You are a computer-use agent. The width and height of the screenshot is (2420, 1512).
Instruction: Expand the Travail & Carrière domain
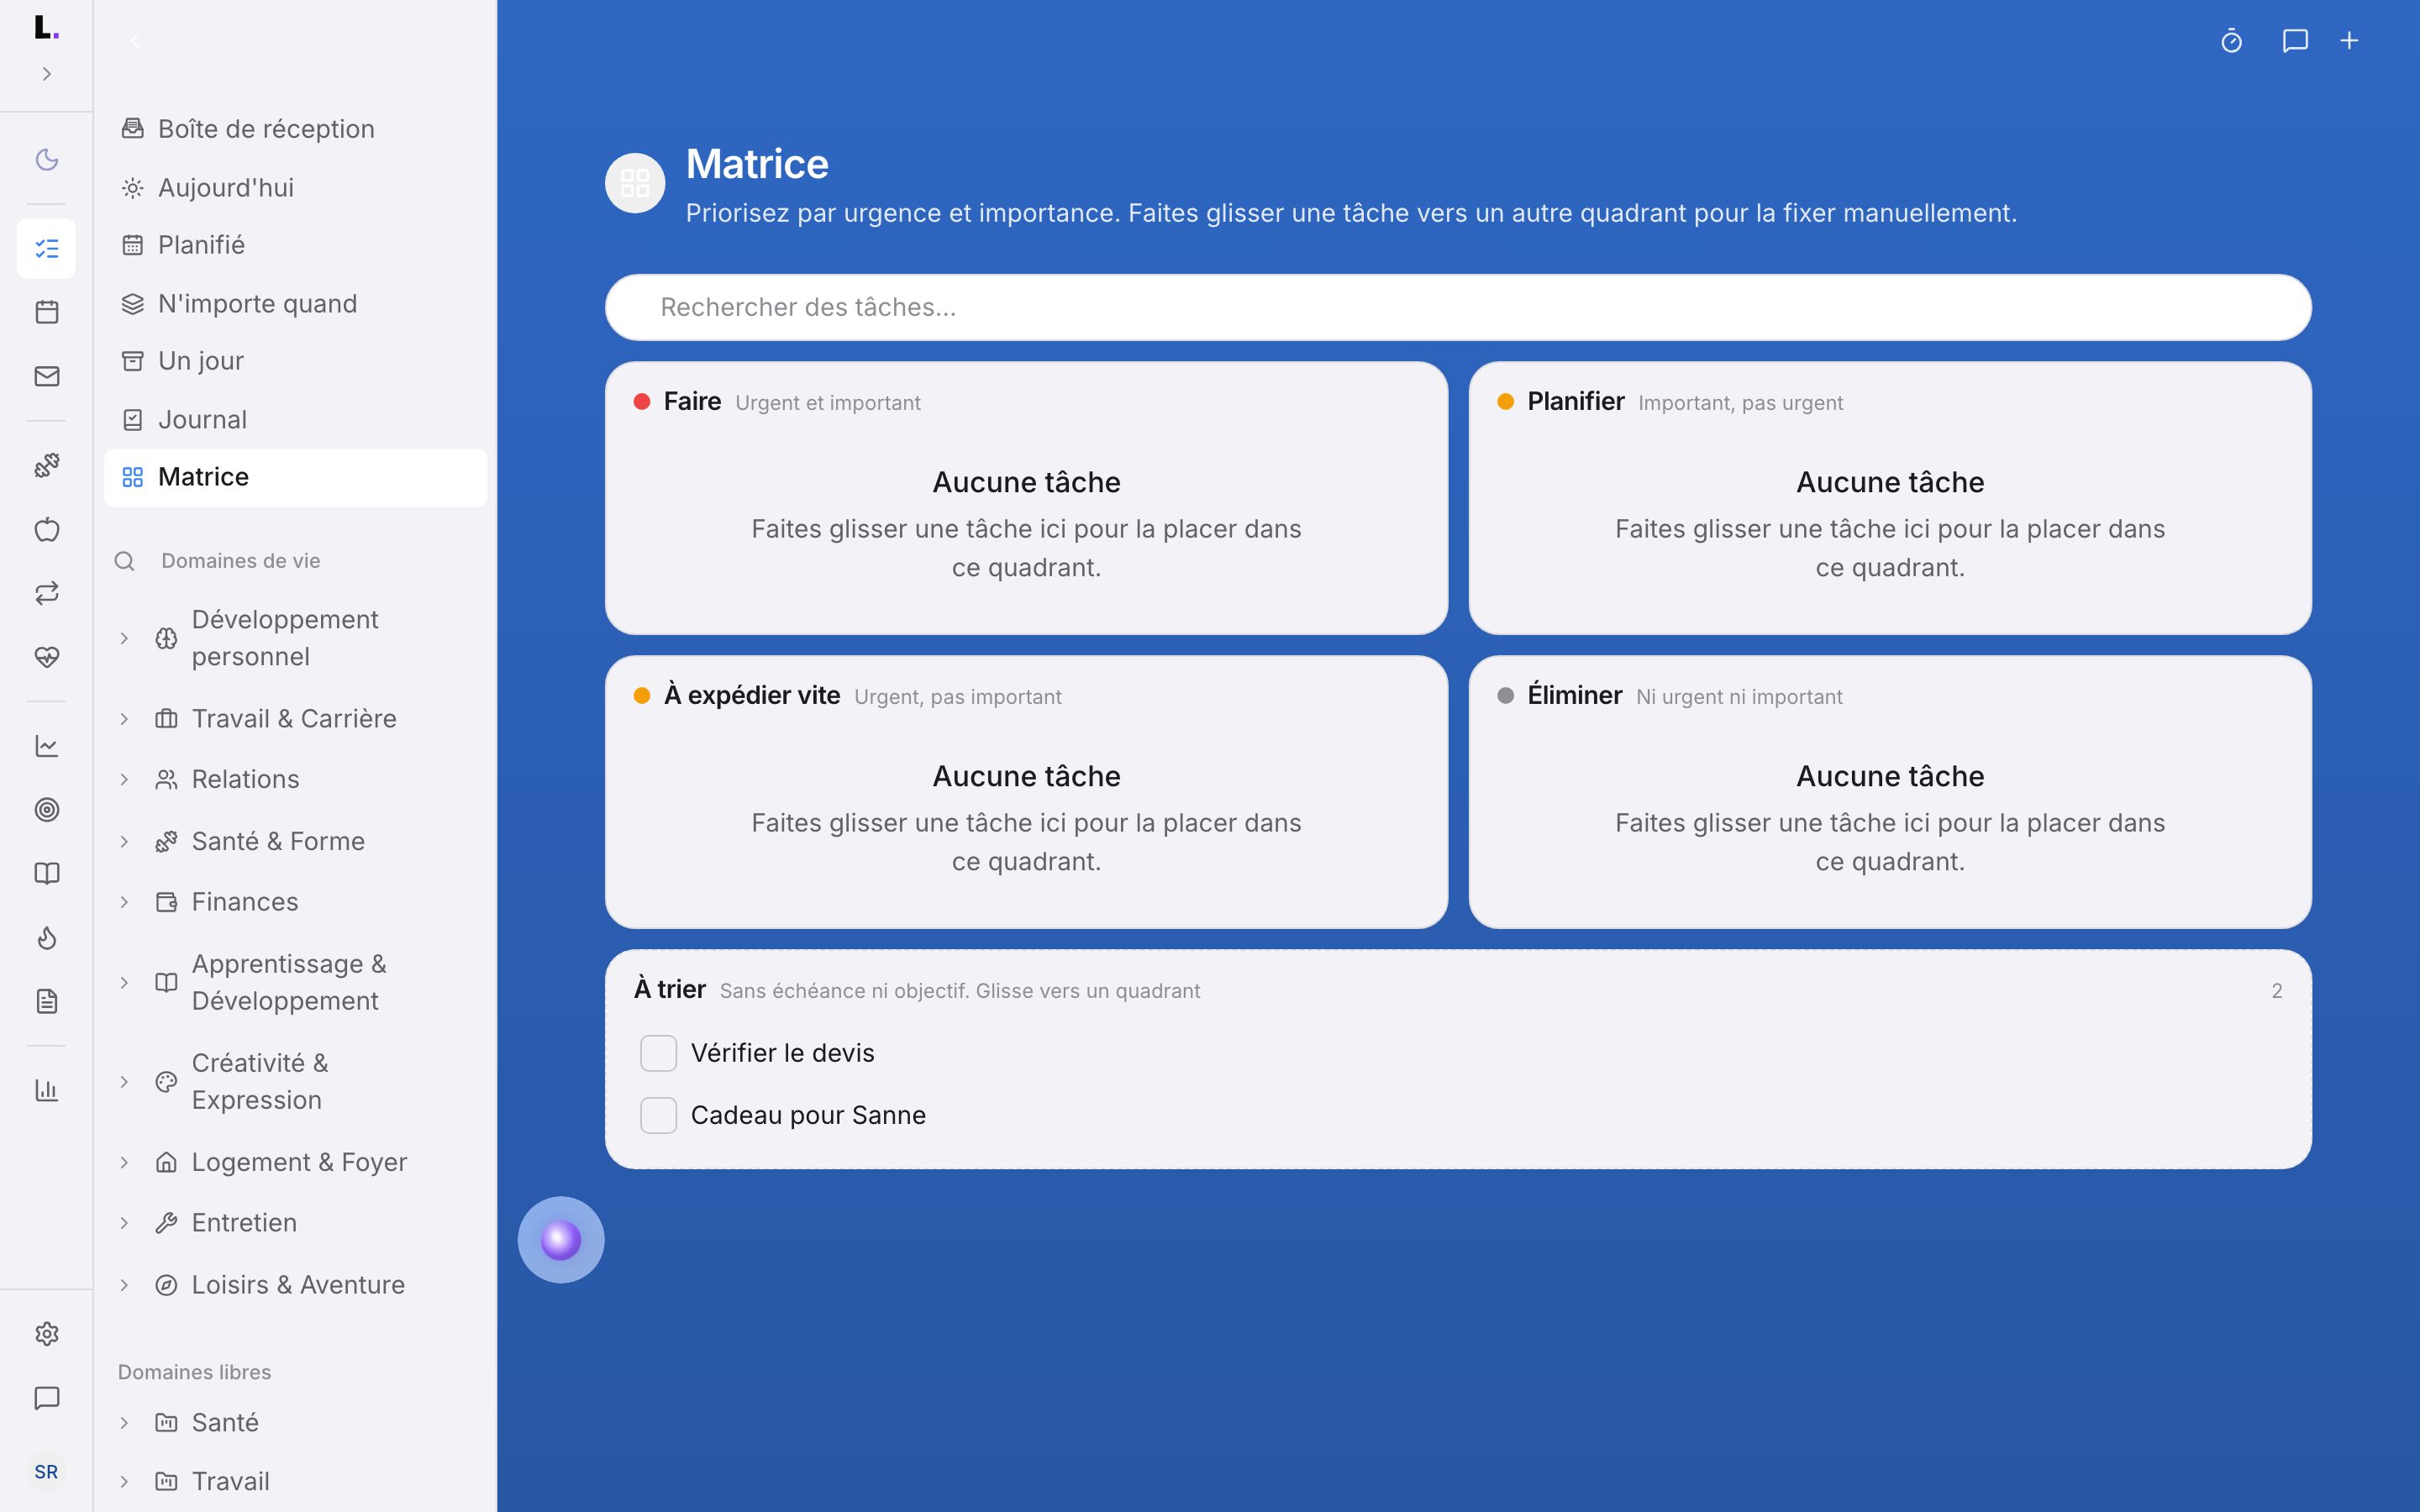(124, 719)
